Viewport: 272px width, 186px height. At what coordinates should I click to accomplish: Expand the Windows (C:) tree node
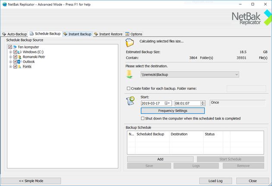[x=11, y=52]
